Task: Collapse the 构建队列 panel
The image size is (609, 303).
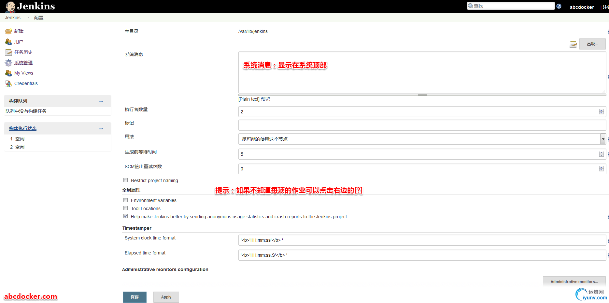Action: (101, 101)
